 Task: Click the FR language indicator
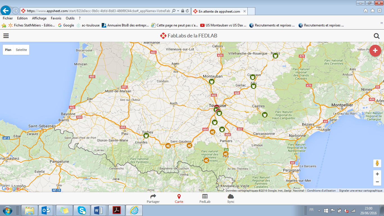tap(311, 210)
